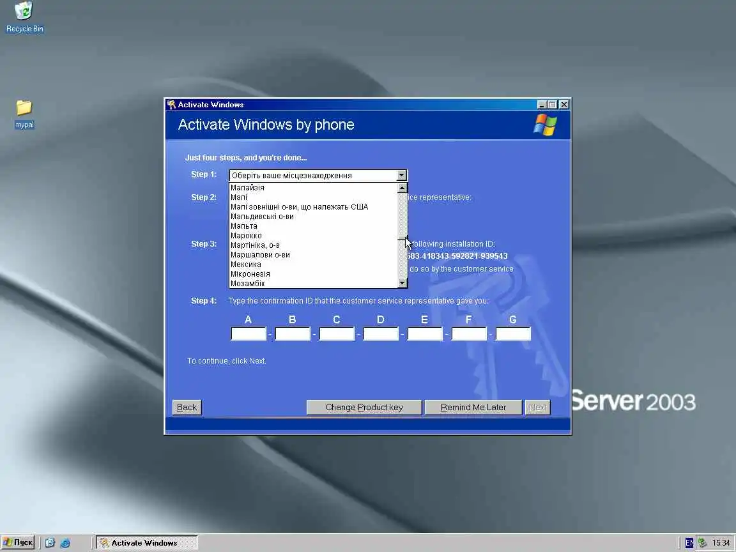Screen dimensions: 736x552
Task: Choose 'Мартініка, о-в' from list
Action: (313, 245)
